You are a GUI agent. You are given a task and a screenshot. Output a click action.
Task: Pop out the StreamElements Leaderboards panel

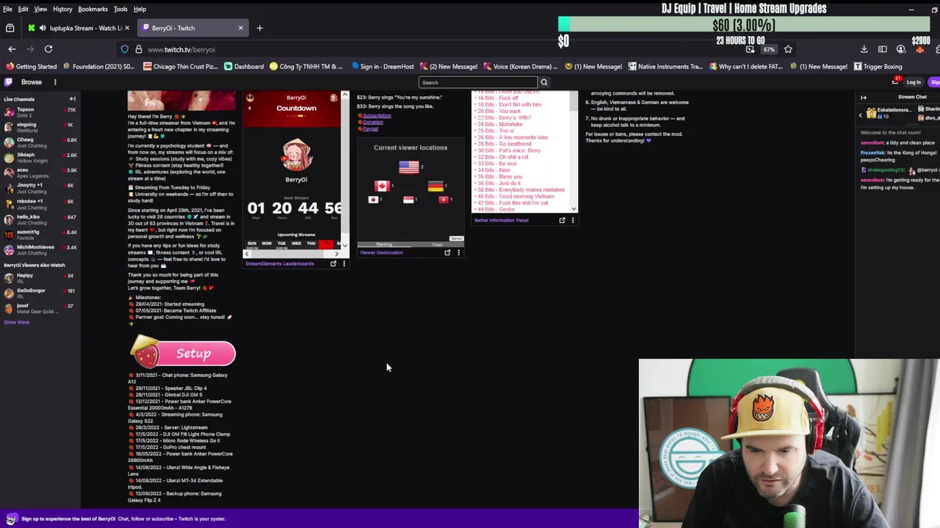(x=333, y=263)
